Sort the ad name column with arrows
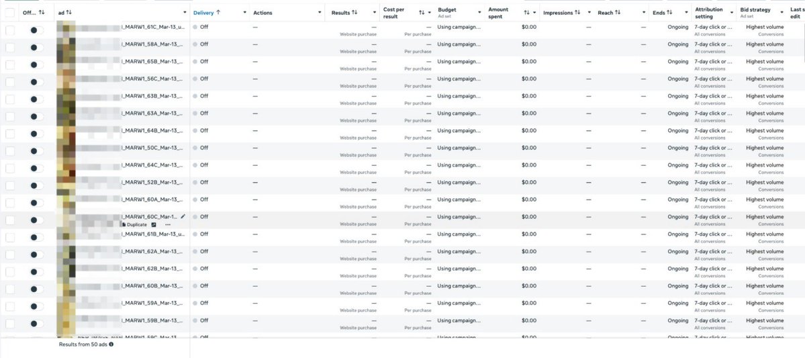Viewport: 805px width, 358px height. click(x=68, y=12)
